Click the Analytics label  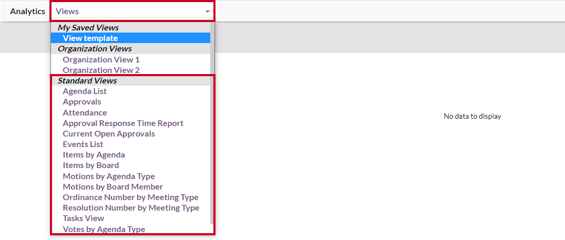tap(27, 12)
